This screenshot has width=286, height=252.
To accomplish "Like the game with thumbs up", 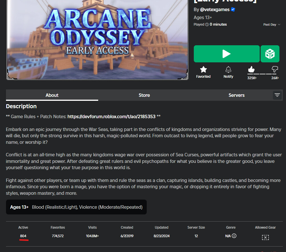I will (x=251, y=69).
